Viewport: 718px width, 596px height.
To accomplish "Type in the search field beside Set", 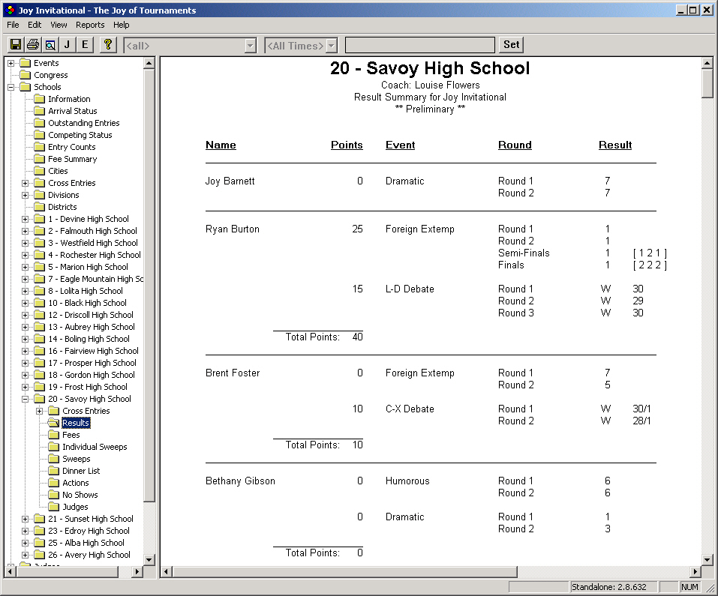I will coord(419,44).
